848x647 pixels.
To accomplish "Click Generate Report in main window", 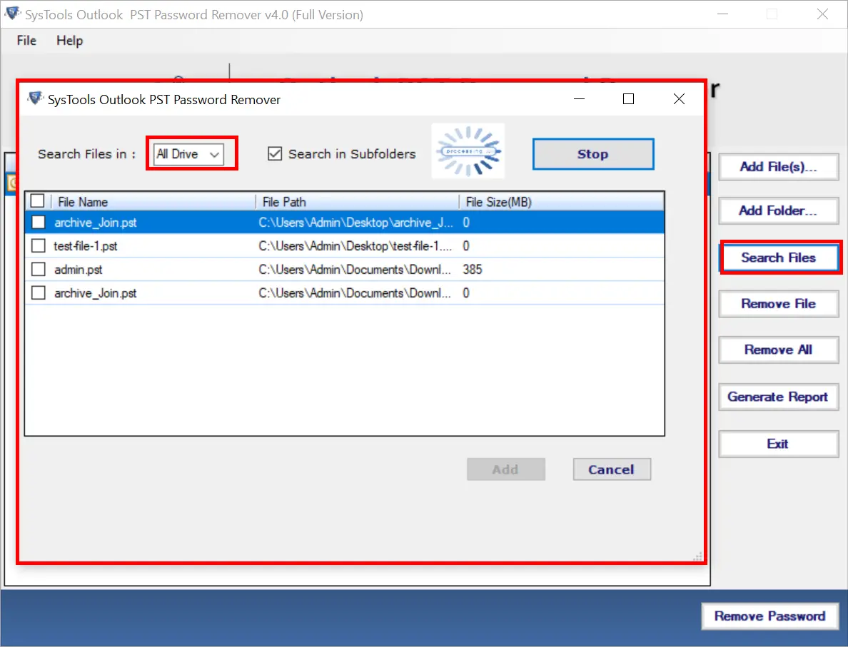I will click(x=778, y=397).
